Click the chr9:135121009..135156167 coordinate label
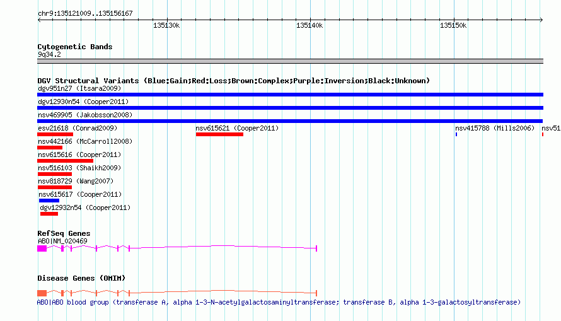The width and height of the screenshot is (561, 321). click(x=85, y=13)
